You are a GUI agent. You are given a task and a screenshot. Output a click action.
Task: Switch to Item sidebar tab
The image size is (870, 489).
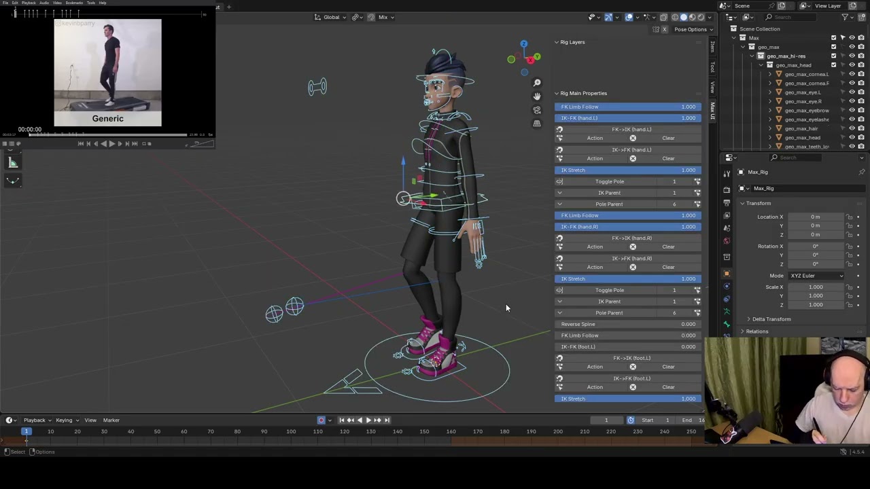pyautogui.click(x=712, y=46)
